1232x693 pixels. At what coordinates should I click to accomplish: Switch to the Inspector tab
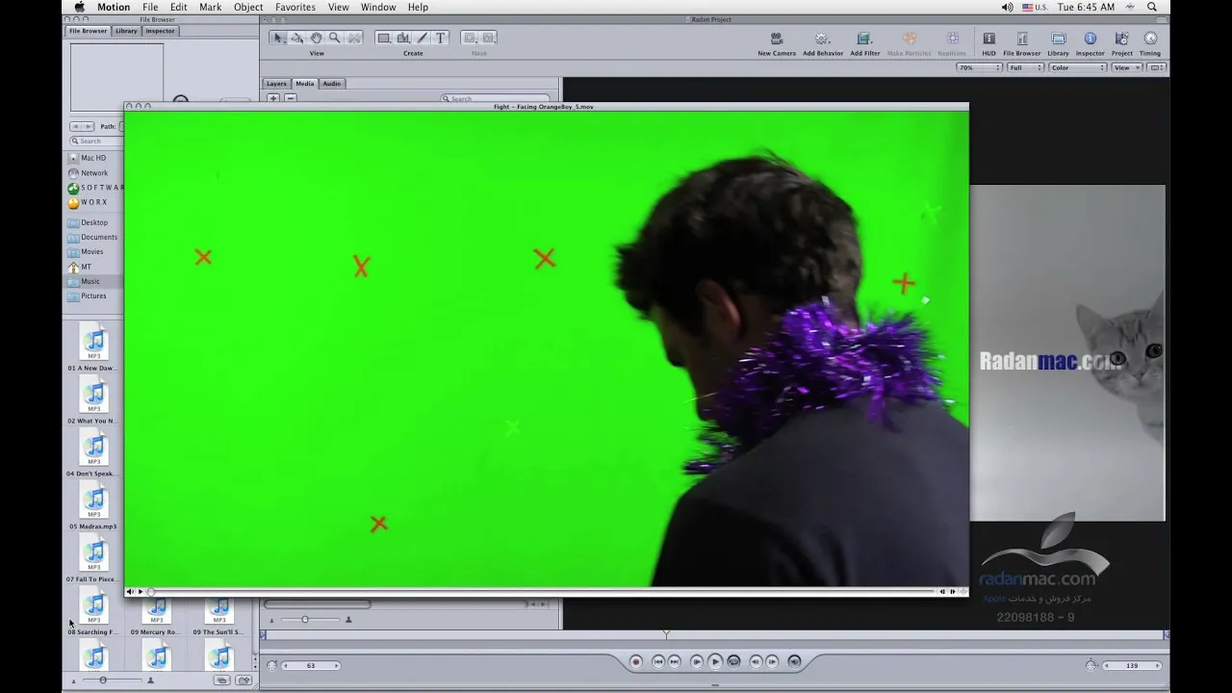(x=160, y=31)
